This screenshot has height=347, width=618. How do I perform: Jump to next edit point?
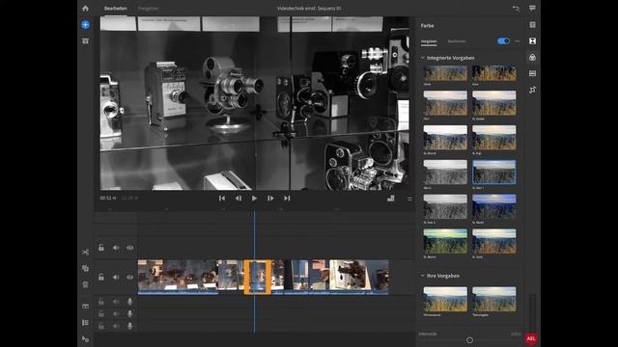(287, 199)
